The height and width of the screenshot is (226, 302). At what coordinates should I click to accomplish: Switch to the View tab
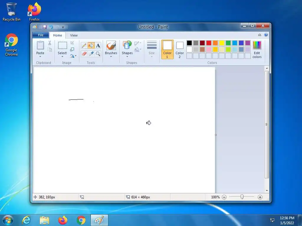point(74,35)
